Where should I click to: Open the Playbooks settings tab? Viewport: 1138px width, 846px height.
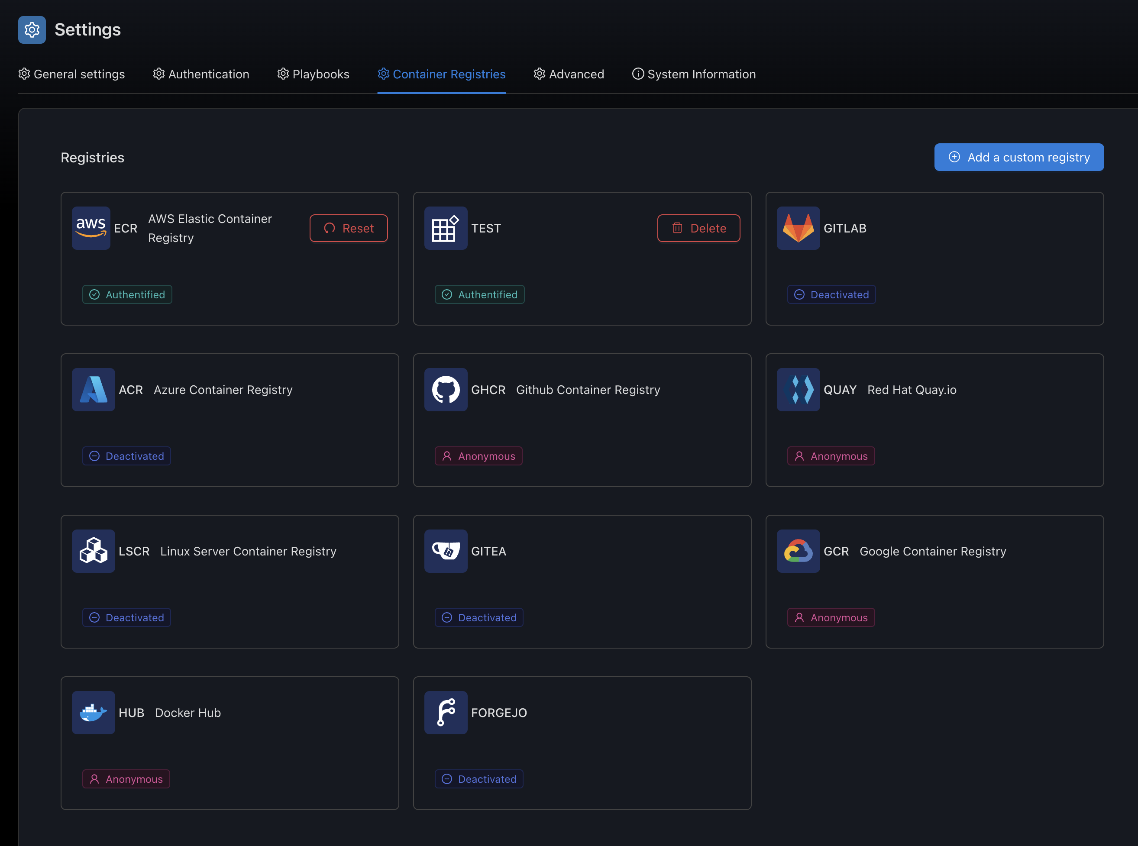pyautogui.click(x=313, y=74)
